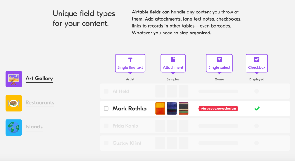Click the Attachment file icon
Viewport: 295px width, 161px height.
(173, 59)
